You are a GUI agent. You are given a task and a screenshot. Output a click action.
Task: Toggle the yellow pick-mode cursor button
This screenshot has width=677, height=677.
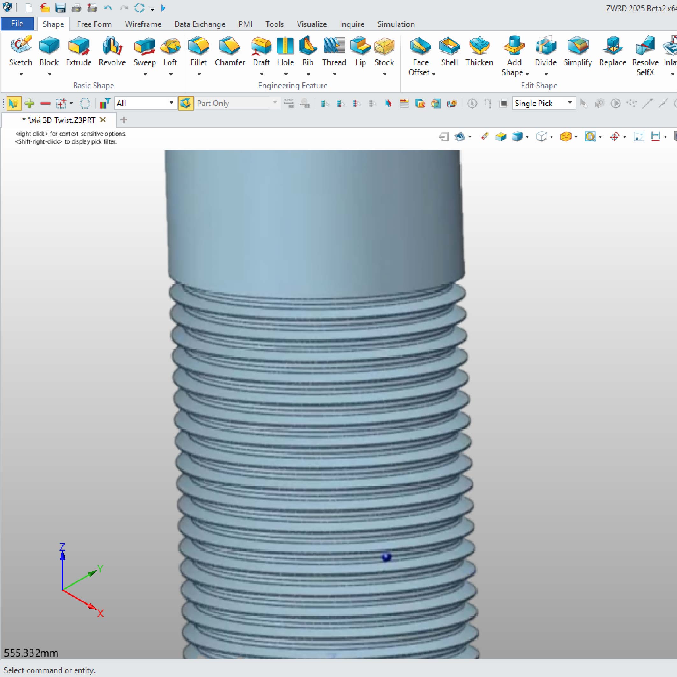(14, 103)
